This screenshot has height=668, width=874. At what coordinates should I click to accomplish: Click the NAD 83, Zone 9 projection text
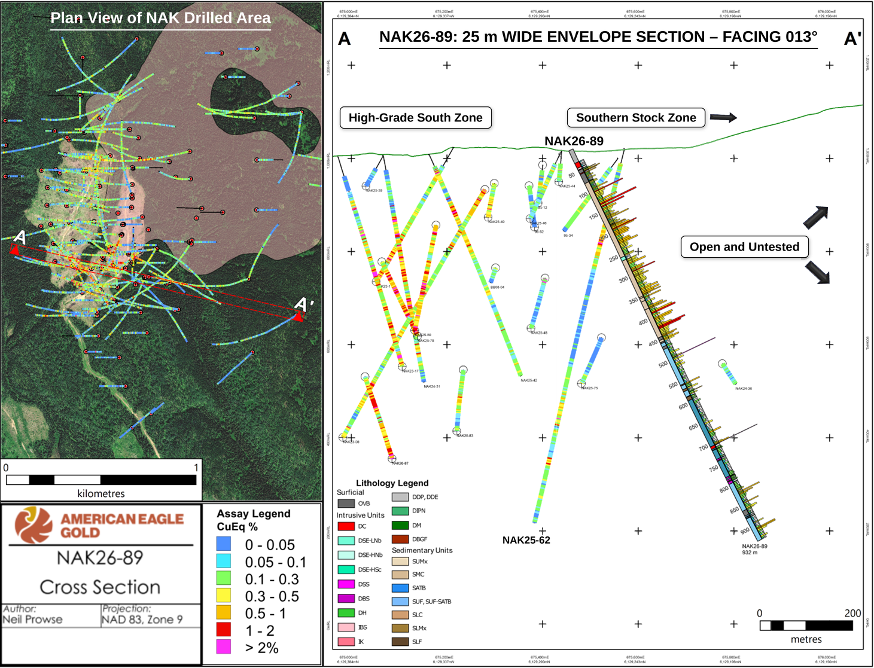(142, 620)
